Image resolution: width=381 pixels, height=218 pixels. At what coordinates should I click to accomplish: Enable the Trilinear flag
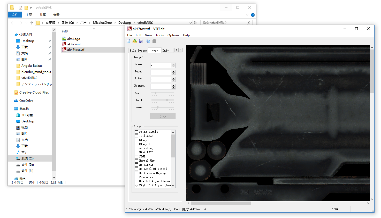click(x=136, y=136)
